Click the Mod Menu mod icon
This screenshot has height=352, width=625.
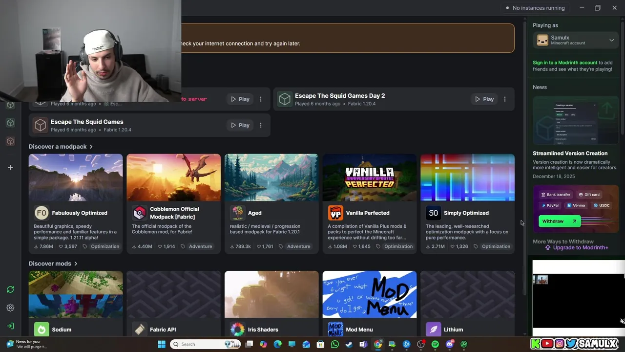pos(335,330)
